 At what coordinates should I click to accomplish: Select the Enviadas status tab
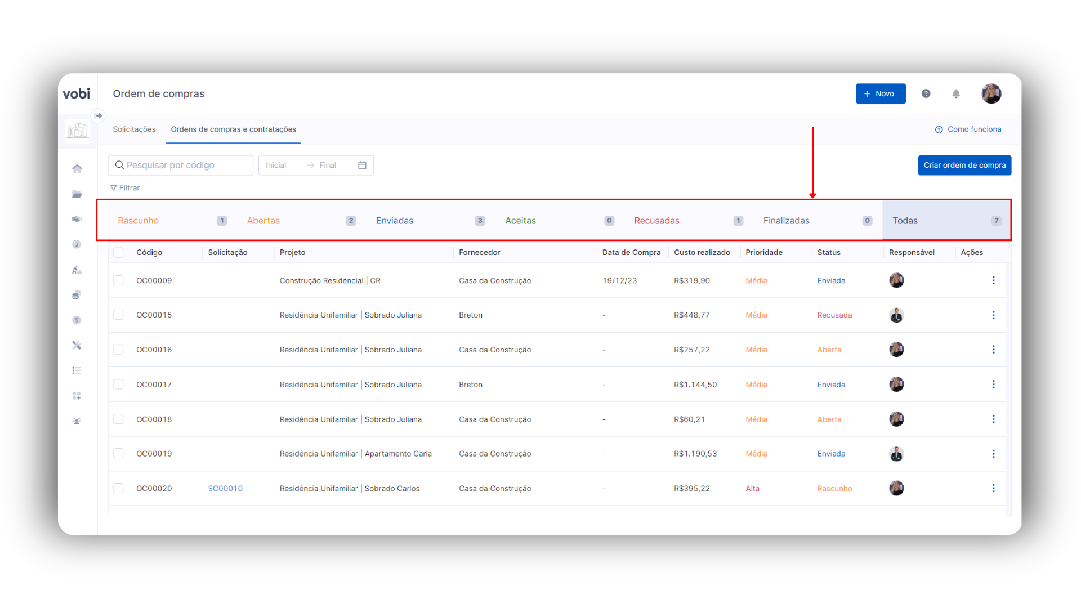[x=395, y=221]
